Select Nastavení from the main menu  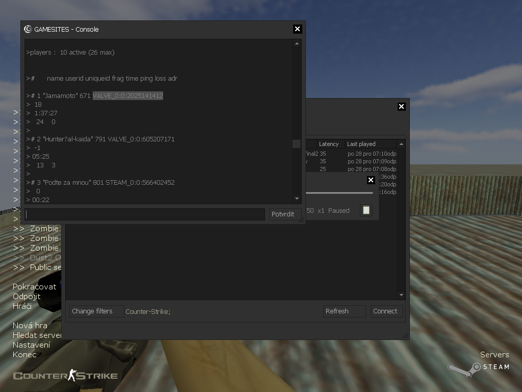click(32, 345)
